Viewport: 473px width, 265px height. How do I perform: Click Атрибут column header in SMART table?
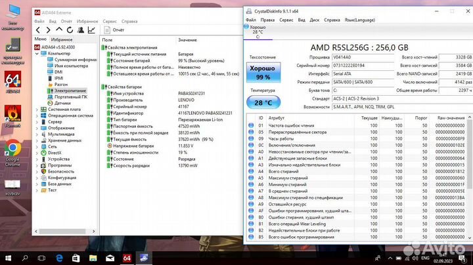[277, 118]
